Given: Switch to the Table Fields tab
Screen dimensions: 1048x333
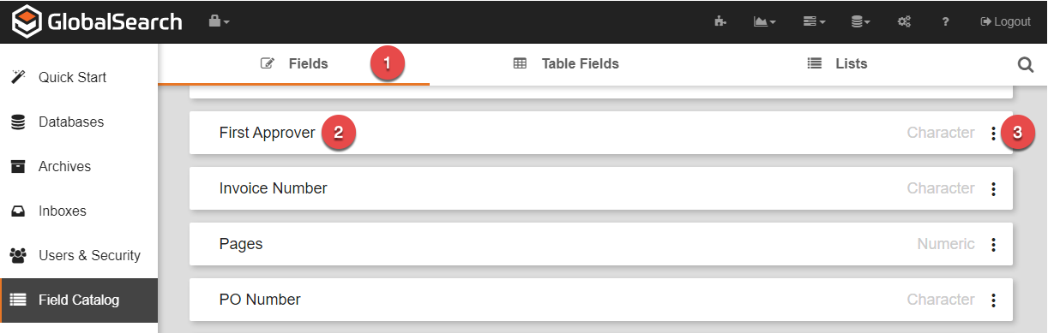Looking at the screenshot, I should click(566, 63).
